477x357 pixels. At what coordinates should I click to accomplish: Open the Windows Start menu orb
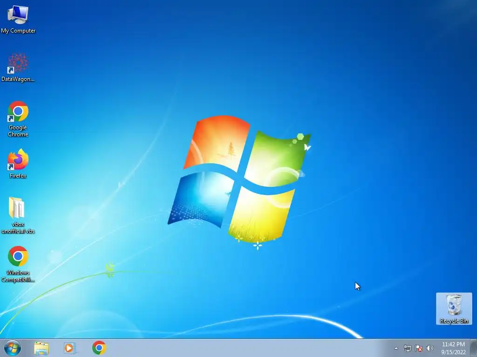point(13,348)
